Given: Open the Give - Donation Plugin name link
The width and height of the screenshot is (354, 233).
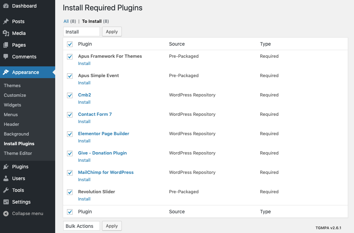Looking at the screenshot, I should click(102, 153).
